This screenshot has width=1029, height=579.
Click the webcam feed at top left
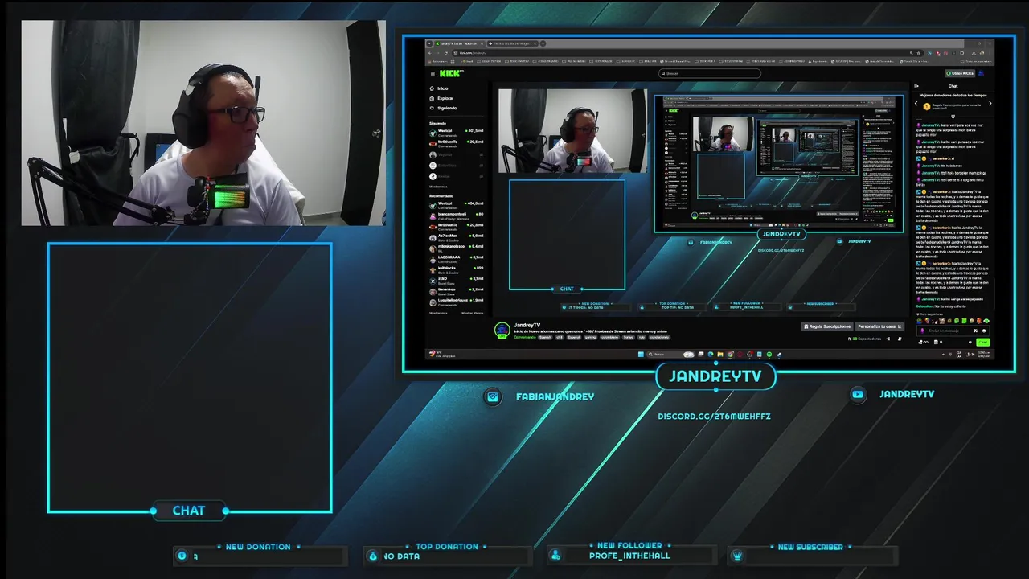coord(203,123)
